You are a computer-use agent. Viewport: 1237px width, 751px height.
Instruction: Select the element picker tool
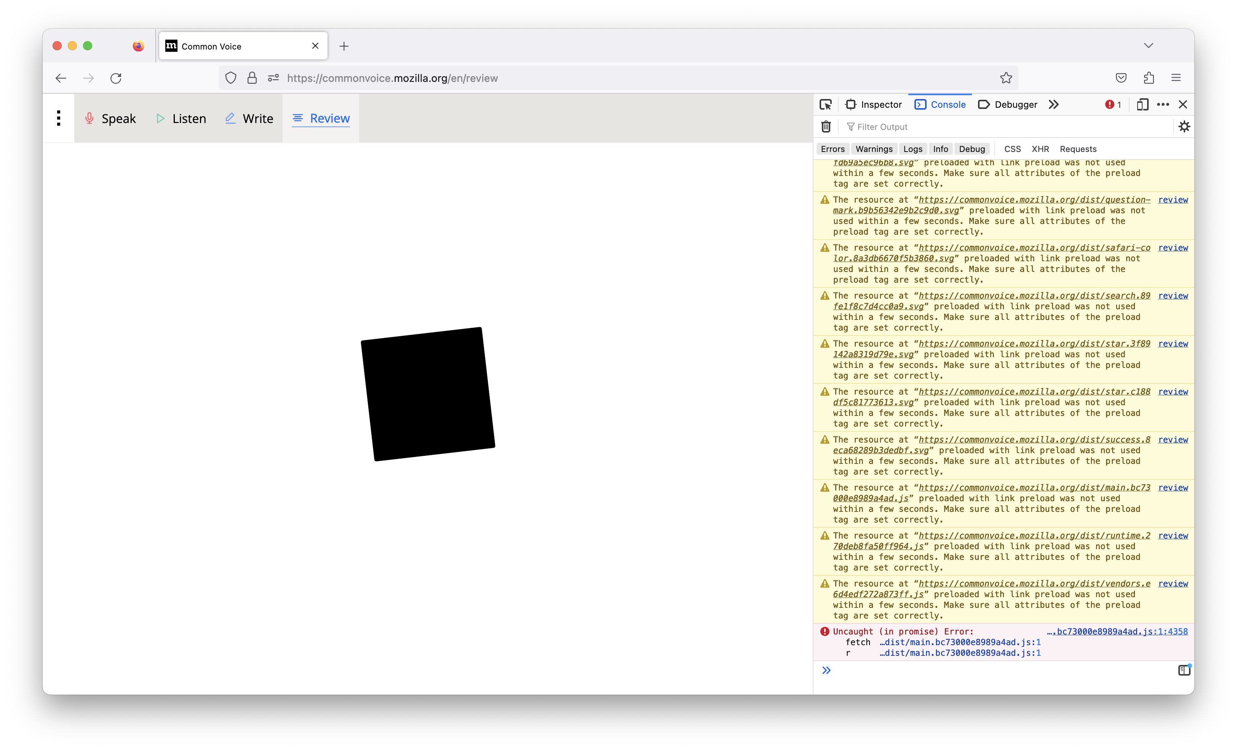click(826, 104)
